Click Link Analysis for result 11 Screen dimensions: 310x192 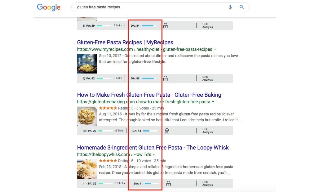click(207, 184)
